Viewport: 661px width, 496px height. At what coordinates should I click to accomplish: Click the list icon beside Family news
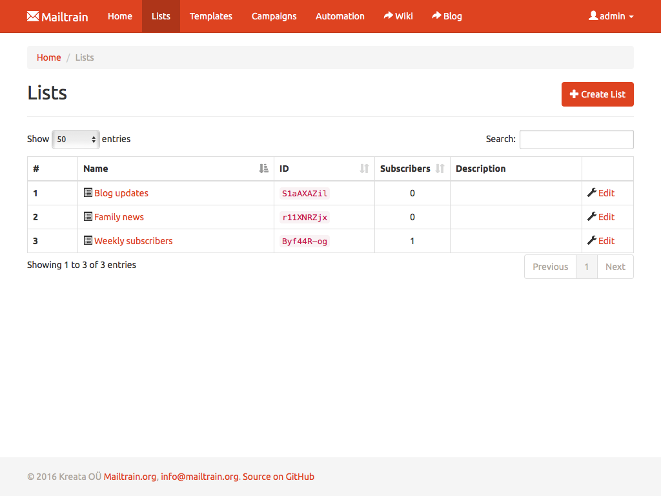(x=88, y=216)
